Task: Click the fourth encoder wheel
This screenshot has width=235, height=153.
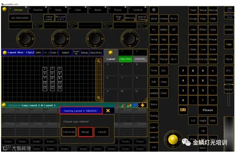Action: tap(130, 39)
